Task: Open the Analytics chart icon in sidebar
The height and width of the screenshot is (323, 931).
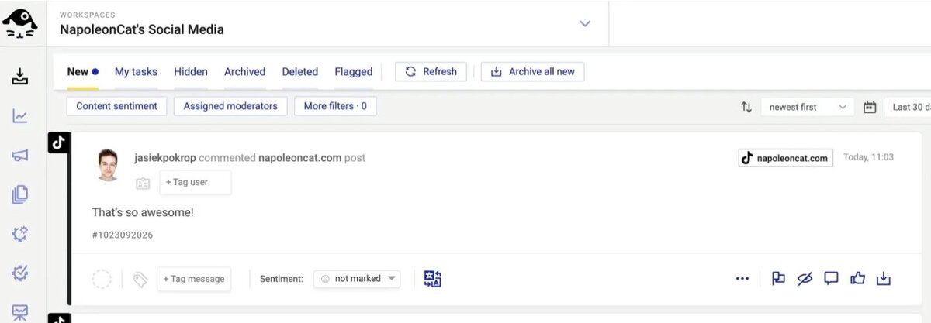Action: [x=20, y=116]
